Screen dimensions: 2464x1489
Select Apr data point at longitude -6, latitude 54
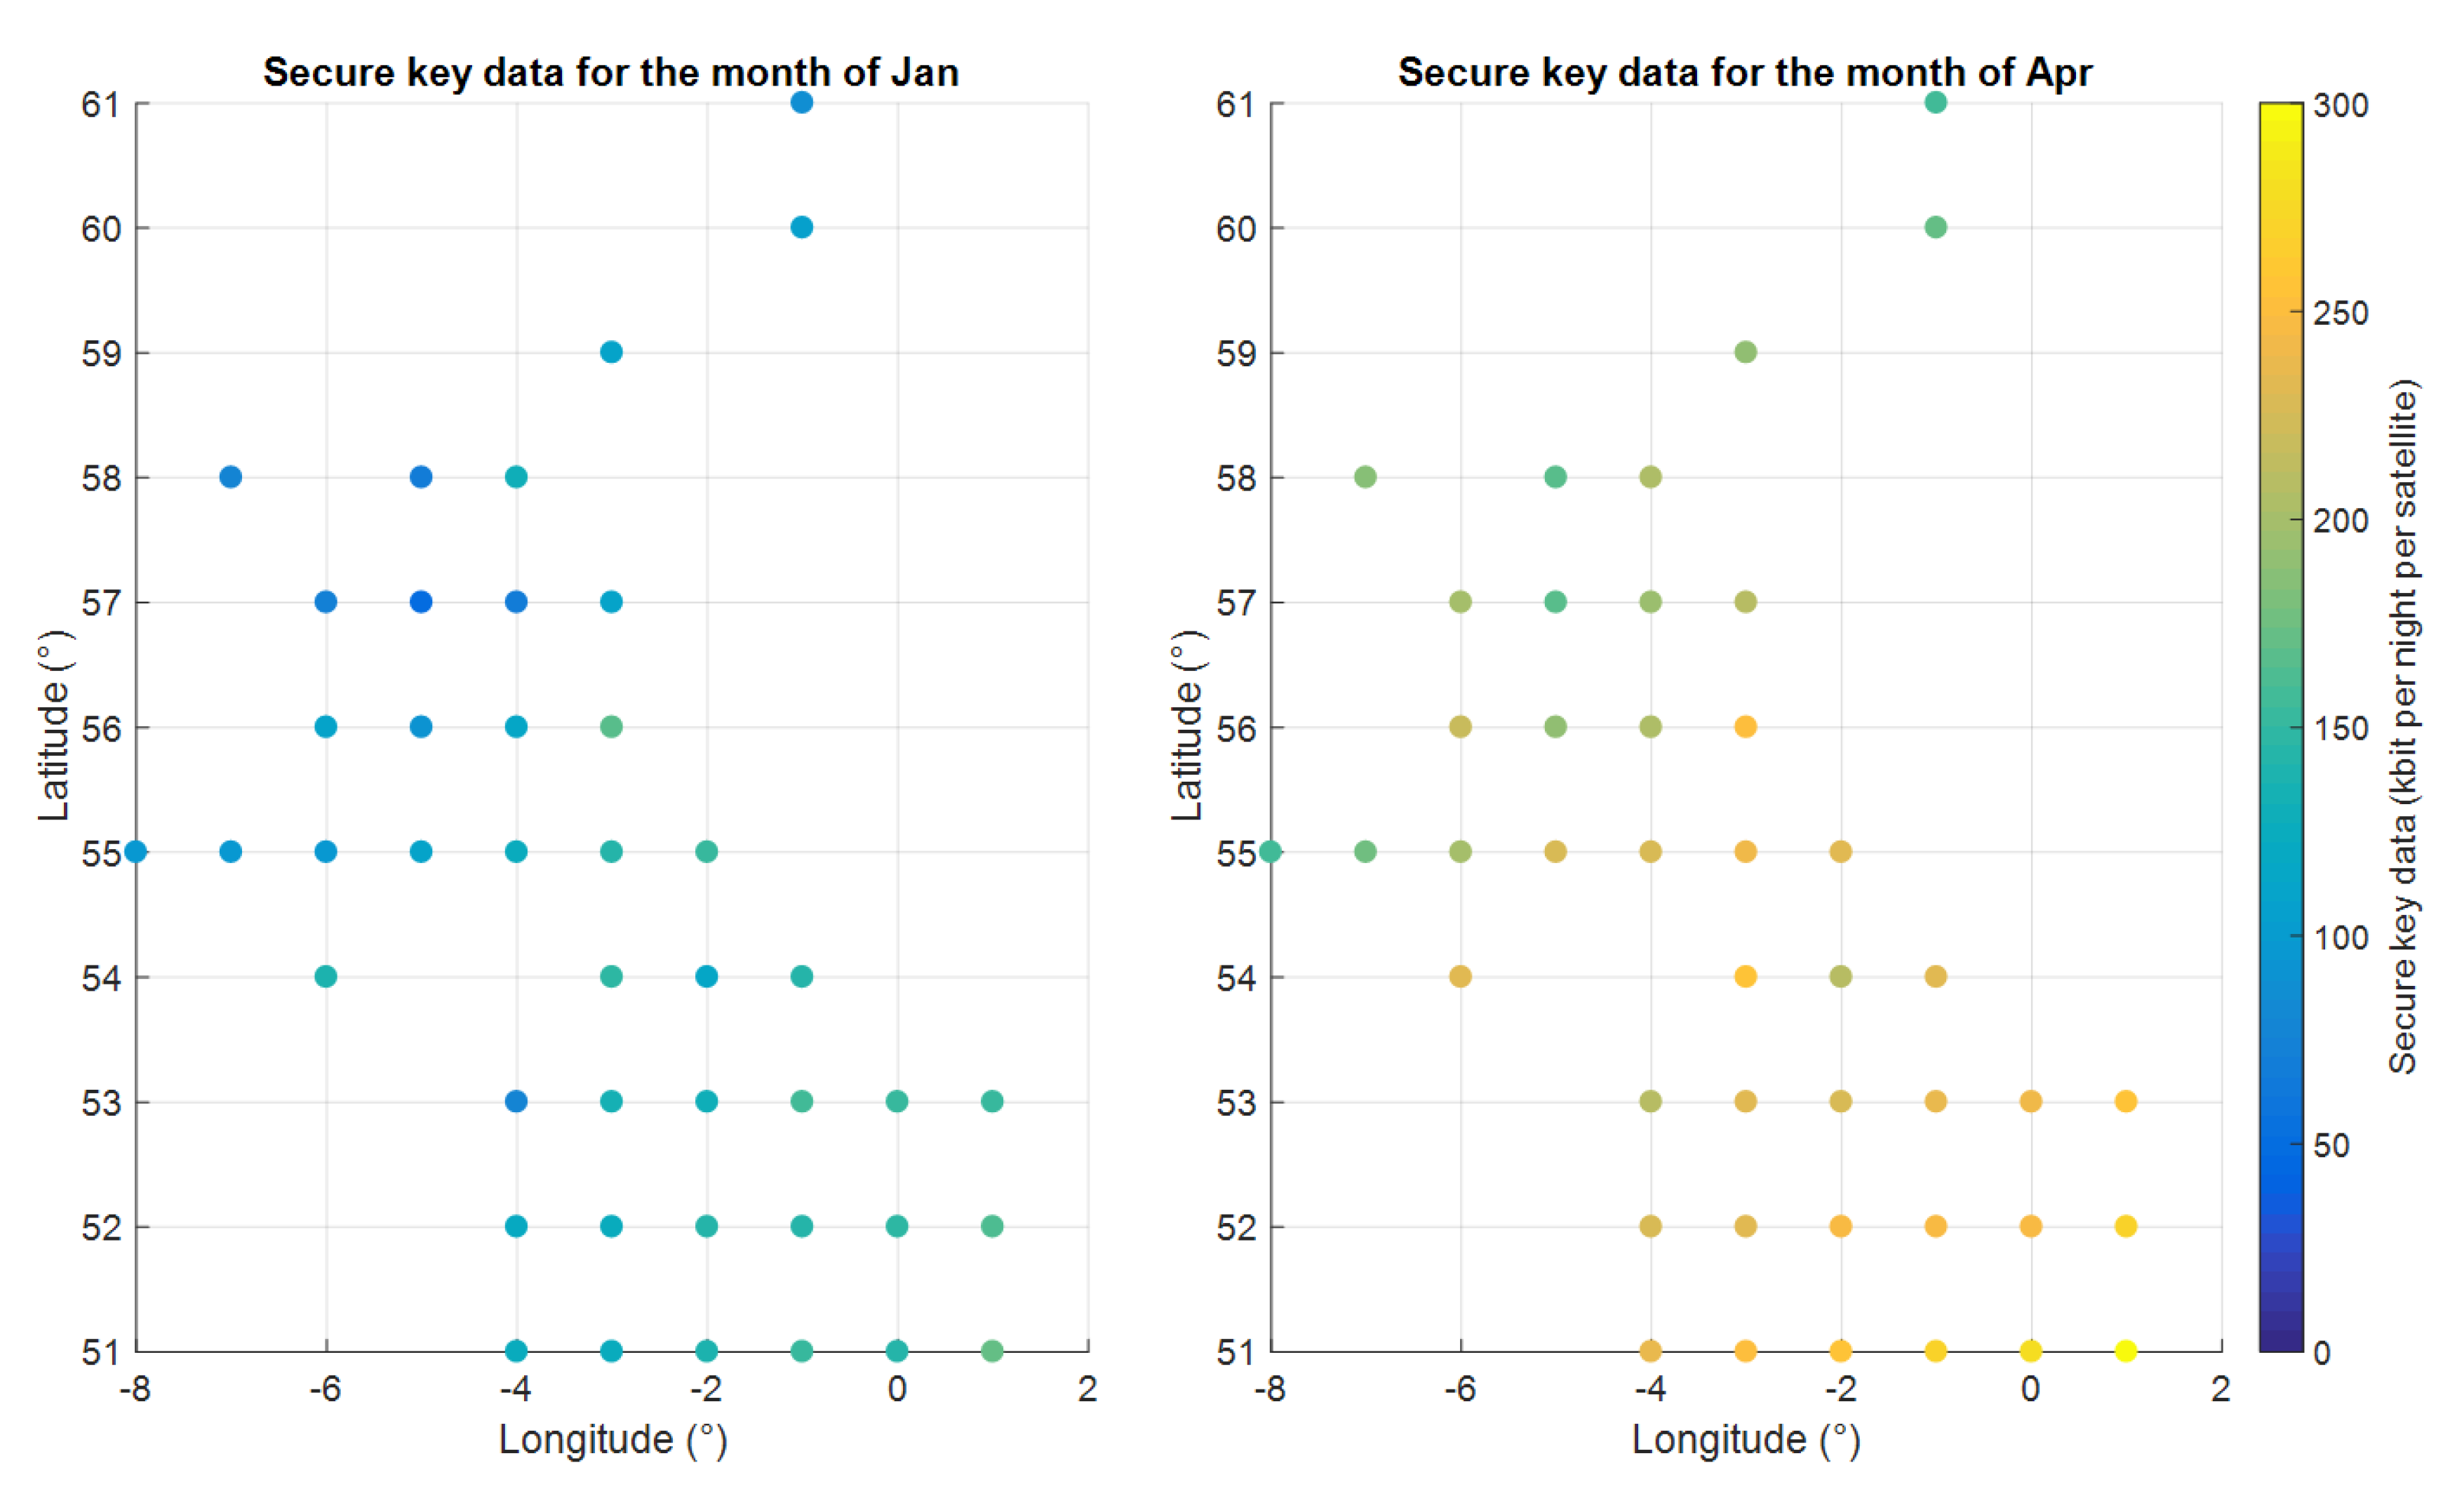point(1460,976)
